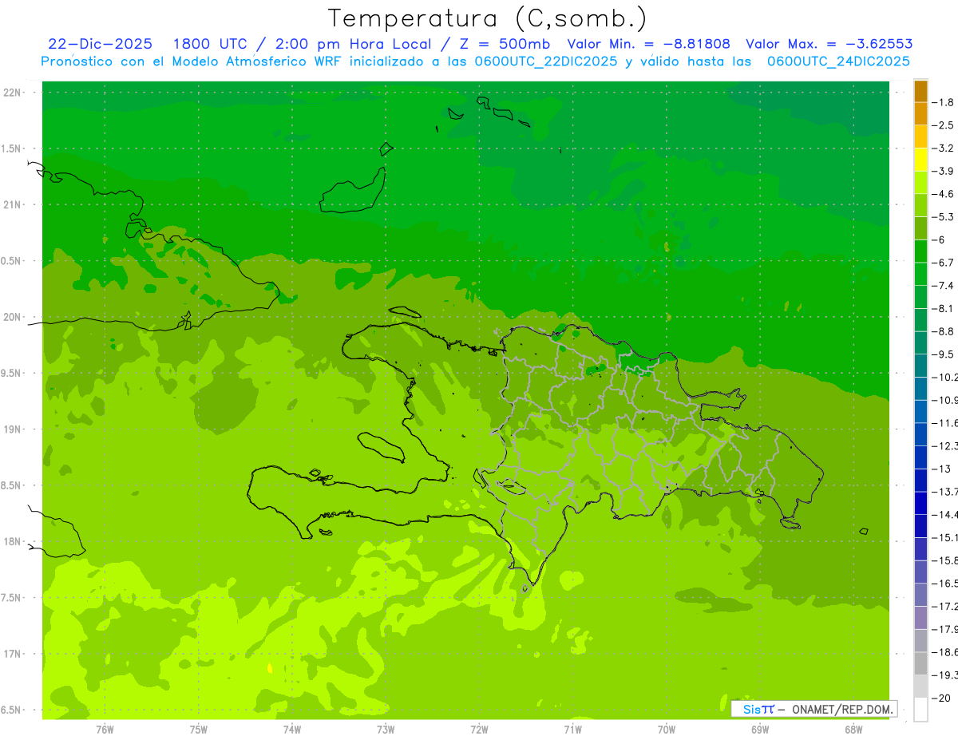Click the '-7.4' colorbar value
This screenshot has height=740, width=958.
point(944,285)
